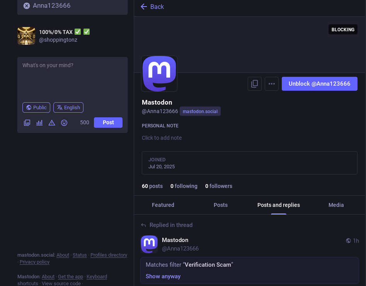Click the @shoppingtonz profile avatar

click(26, 36)
